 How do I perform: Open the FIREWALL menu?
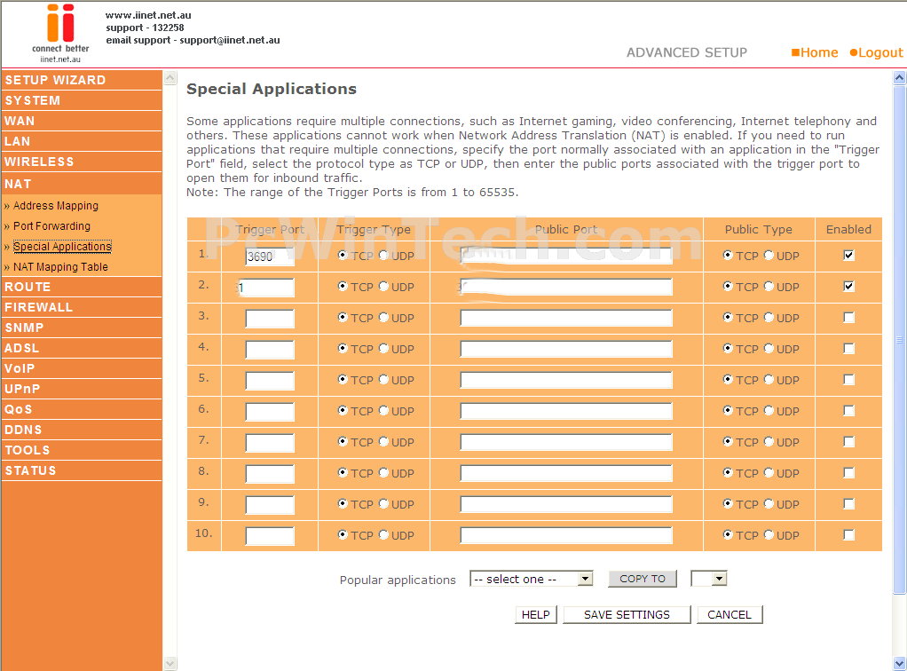pyautogui.click(x=82, y=307)
